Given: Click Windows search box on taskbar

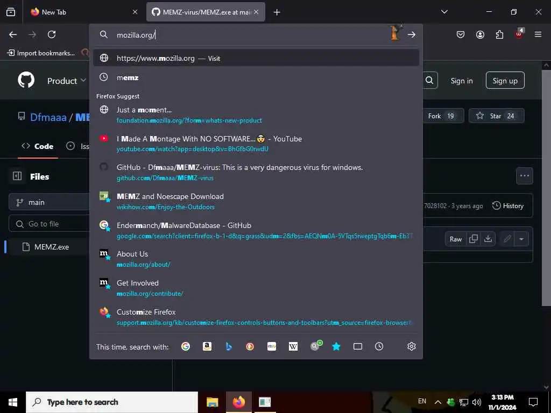Looking at the screenshot, I should [x=112, y=402].
